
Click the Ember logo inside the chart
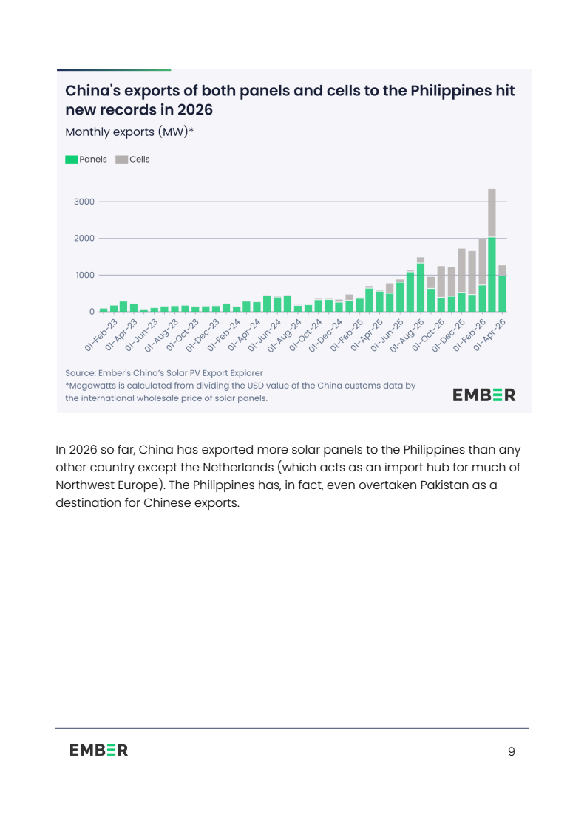click(x=483, y=395)
